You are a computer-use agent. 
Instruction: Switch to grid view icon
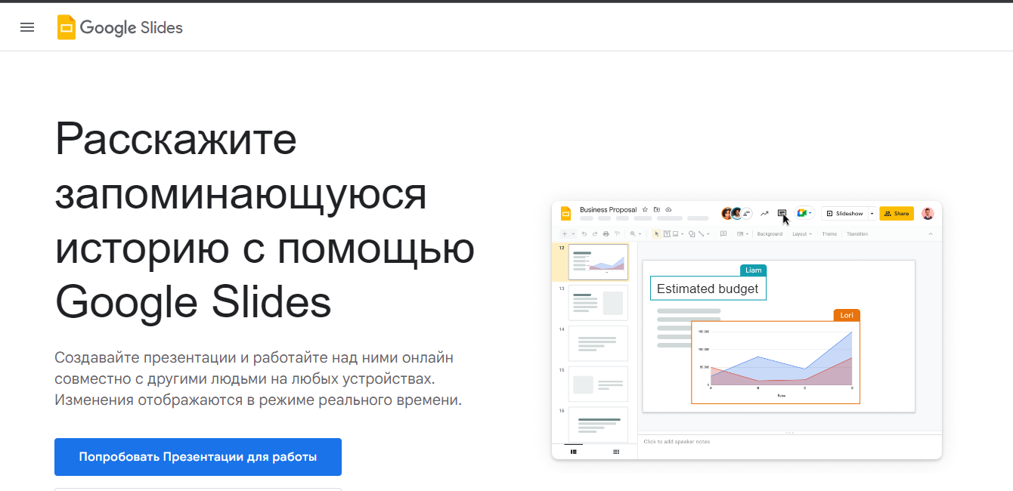click(616, 452)
